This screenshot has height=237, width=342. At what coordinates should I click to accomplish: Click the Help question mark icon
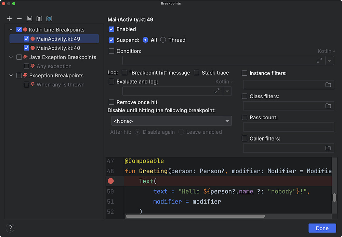(10, 228)
